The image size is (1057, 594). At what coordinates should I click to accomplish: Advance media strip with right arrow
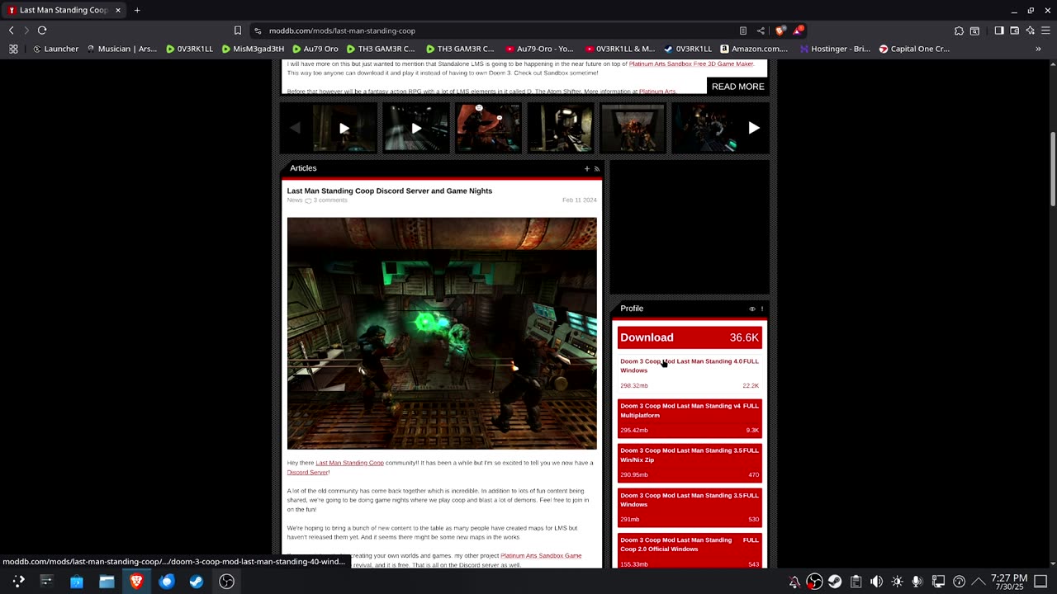tap(754, 128)
